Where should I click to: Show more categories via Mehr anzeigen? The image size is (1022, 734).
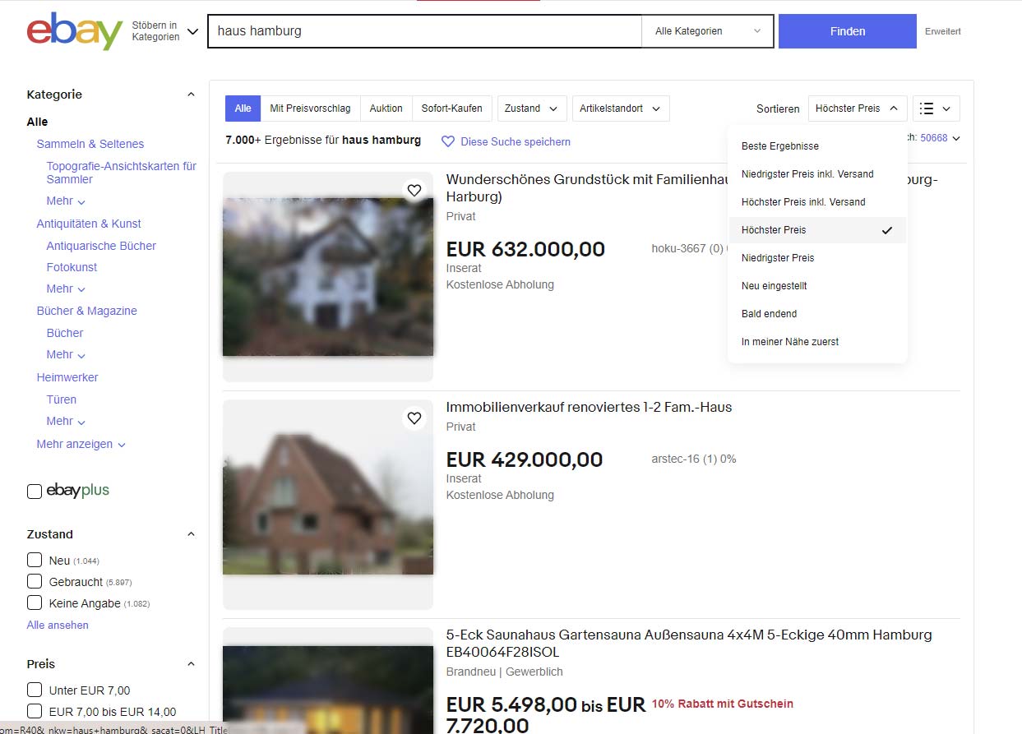(81, 444)
